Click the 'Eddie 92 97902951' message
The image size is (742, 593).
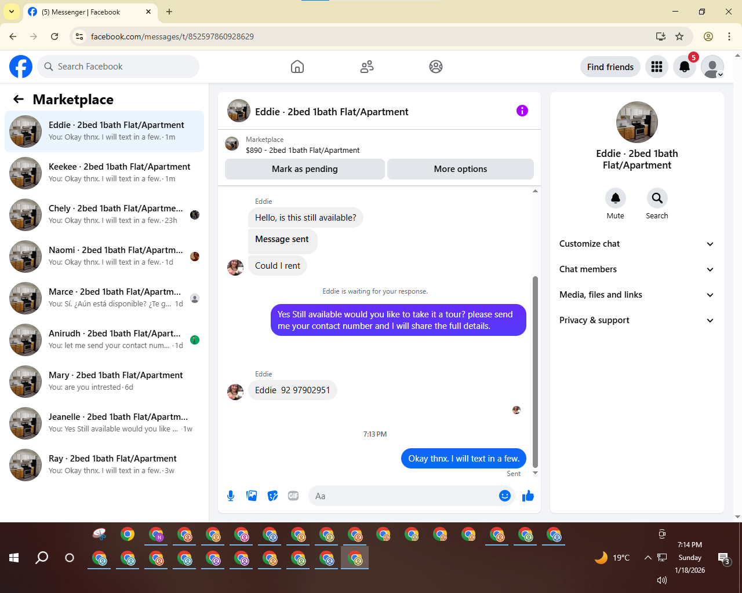click(x=292, y=390)
